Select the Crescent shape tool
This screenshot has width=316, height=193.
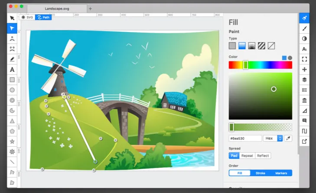[12, 110]
